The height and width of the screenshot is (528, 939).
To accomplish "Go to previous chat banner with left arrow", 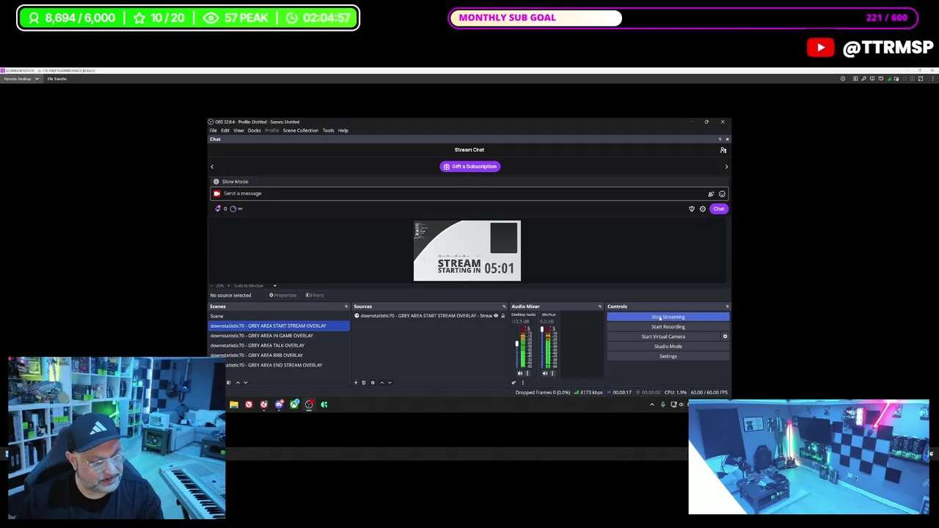I will tap(212, 167).
